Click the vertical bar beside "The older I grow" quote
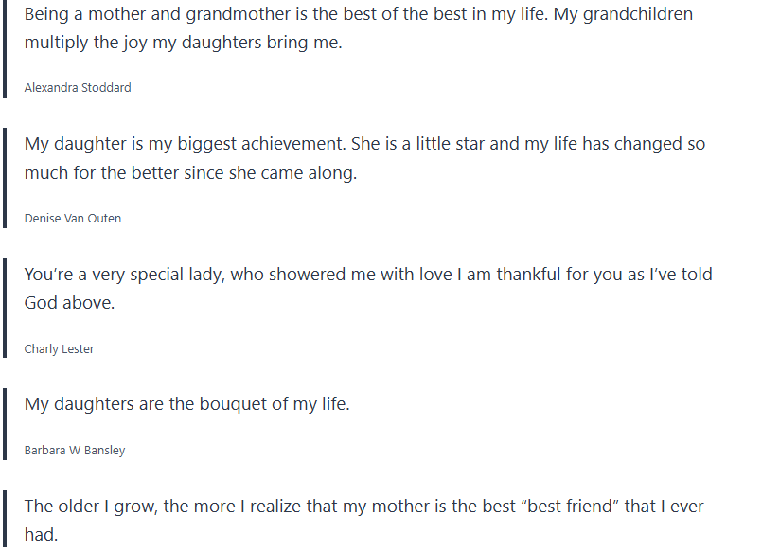This screenshot has width=762, height=551. 4,521
